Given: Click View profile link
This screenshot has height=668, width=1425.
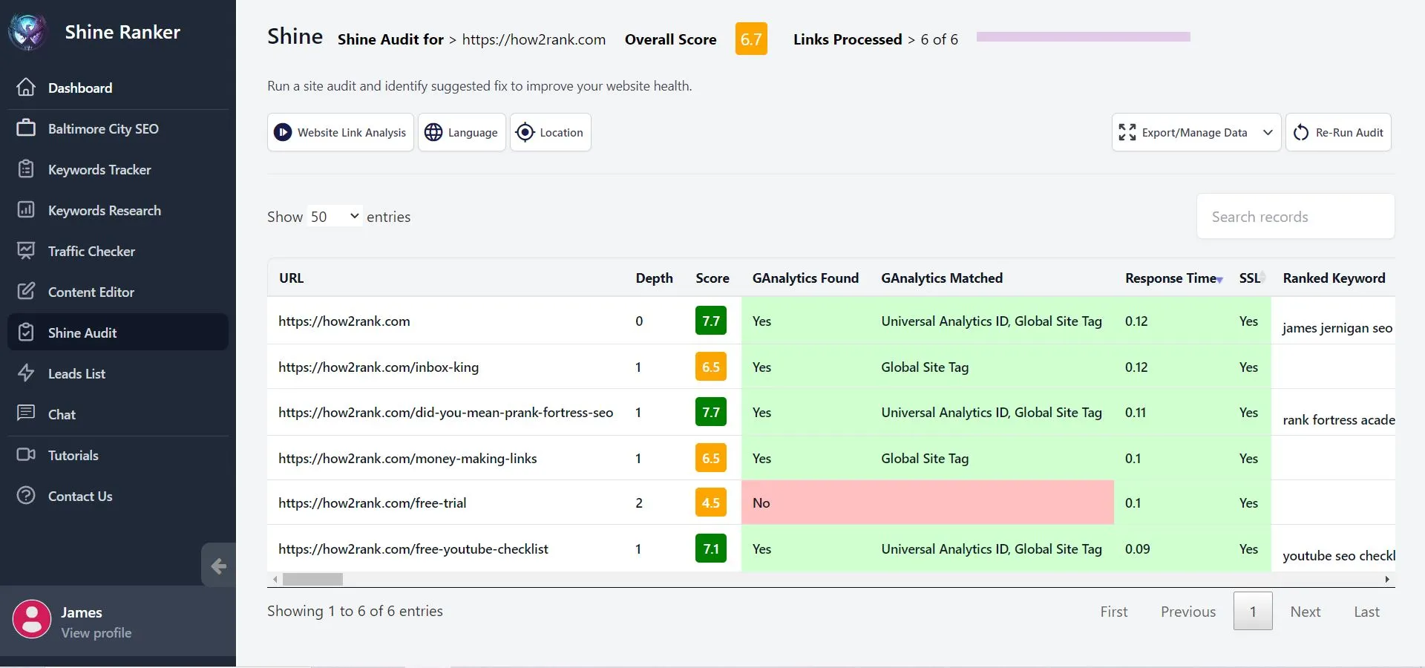Looking at the screenshot, I should (96, 632).
